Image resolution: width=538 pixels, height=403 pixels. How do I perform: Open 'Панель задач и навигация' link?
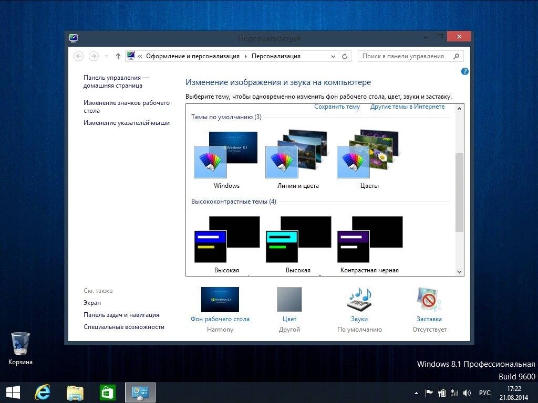coord(121,315)
